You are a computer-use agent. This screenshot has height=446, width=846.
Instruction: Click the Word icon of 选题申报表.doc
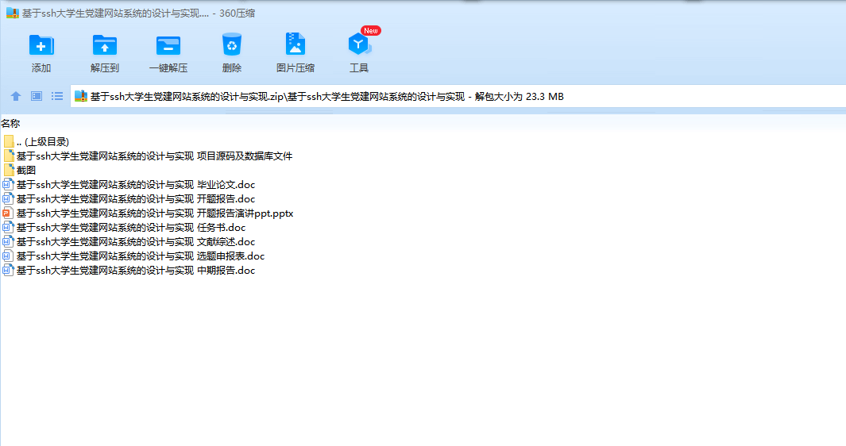[8, 256]
